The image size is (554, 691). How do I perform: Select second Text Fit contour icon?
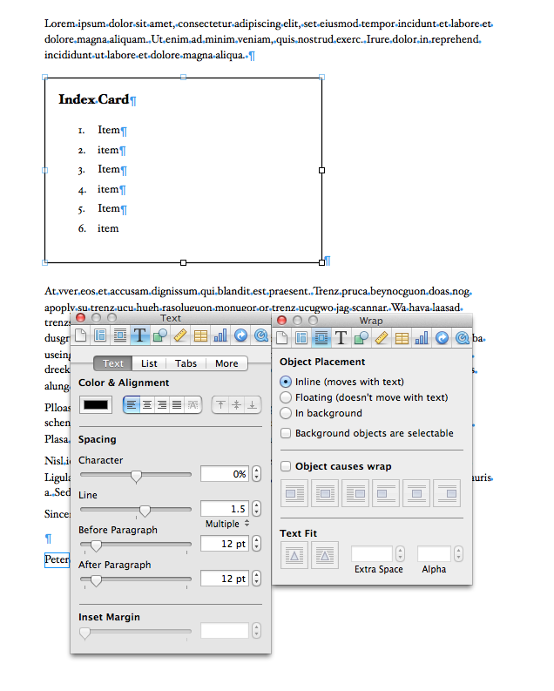coord(325,555)
